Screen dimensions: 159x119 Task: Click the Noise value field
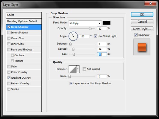point(102,76)
